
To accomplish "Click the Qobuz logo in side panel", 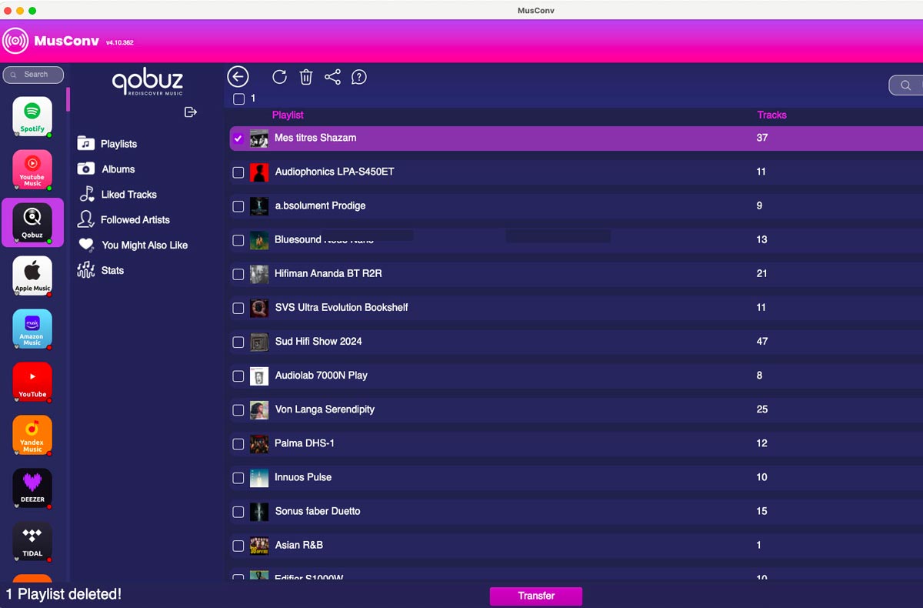I will point(147,82).
